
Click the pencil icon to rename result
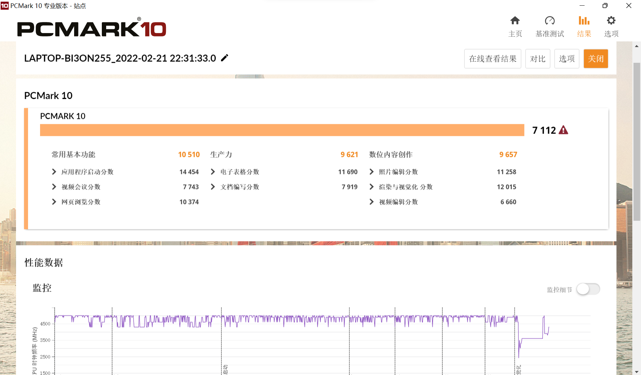pos(225,58)
